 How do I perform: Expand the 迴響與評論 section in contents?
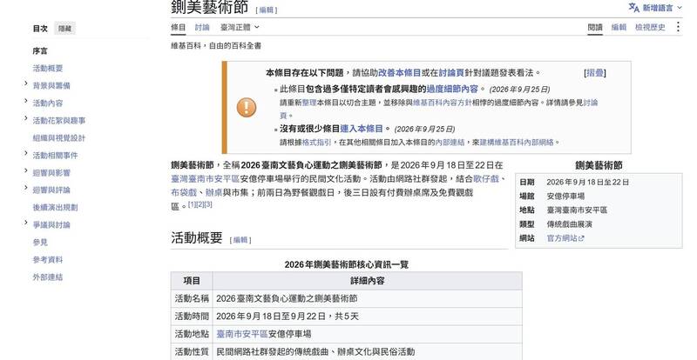pos(26,188)
